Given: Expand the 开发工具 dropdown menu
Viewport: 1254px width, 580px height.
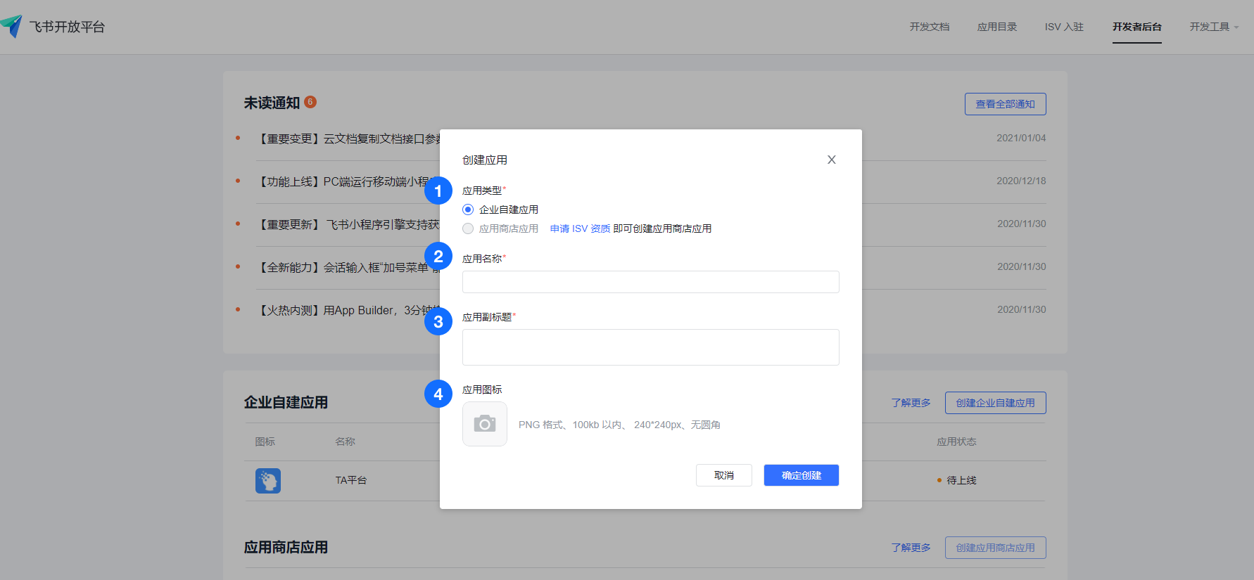Looking at the screenshot, I should tap(1213, 27).
